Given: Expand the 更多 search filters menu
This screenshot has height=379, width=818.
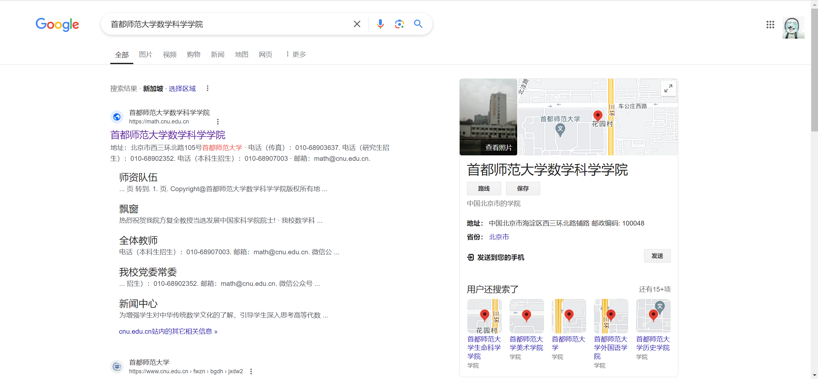Looking at the screenshot, I should [296, 55].
